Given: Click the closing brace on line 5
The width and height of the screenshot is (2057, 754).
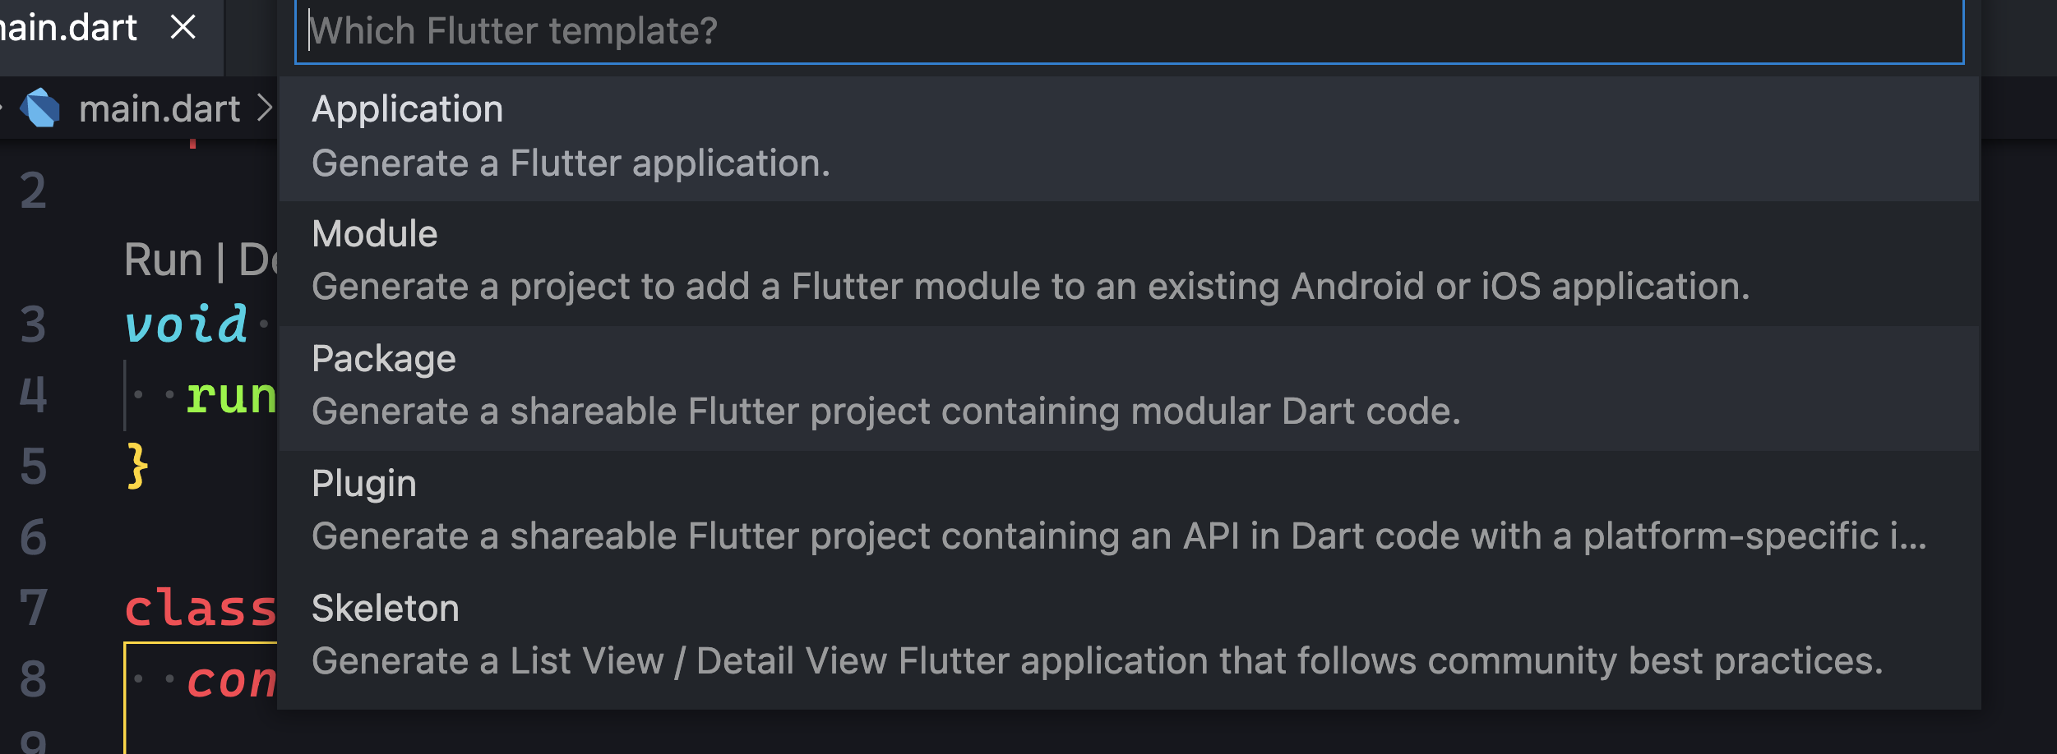Looking at the screenshot, I should coord(137,467).
